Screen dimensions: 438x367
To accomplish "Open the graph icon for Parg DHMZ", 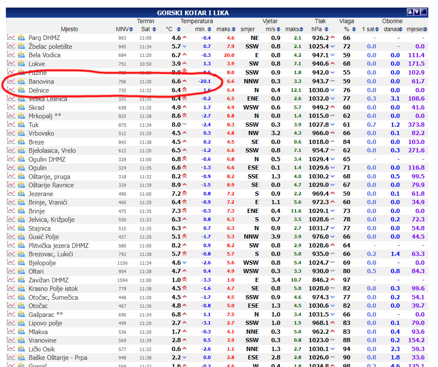I will click(11, 38).
